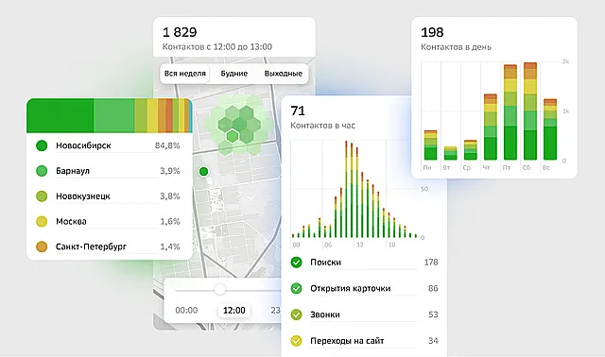Click the 198 contacts per day number
Screen dimensions: 605x357
(x=432, y=32)
